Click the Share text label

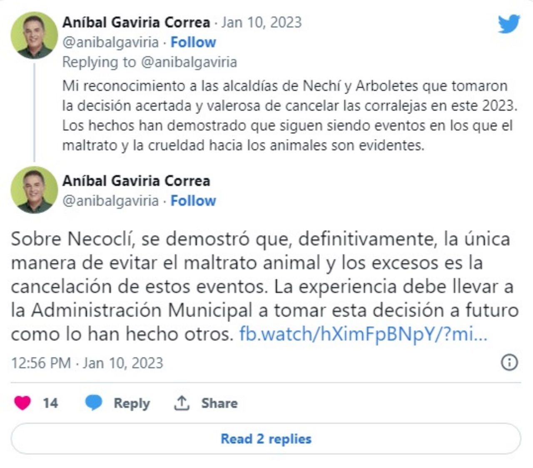pos(219,403)
